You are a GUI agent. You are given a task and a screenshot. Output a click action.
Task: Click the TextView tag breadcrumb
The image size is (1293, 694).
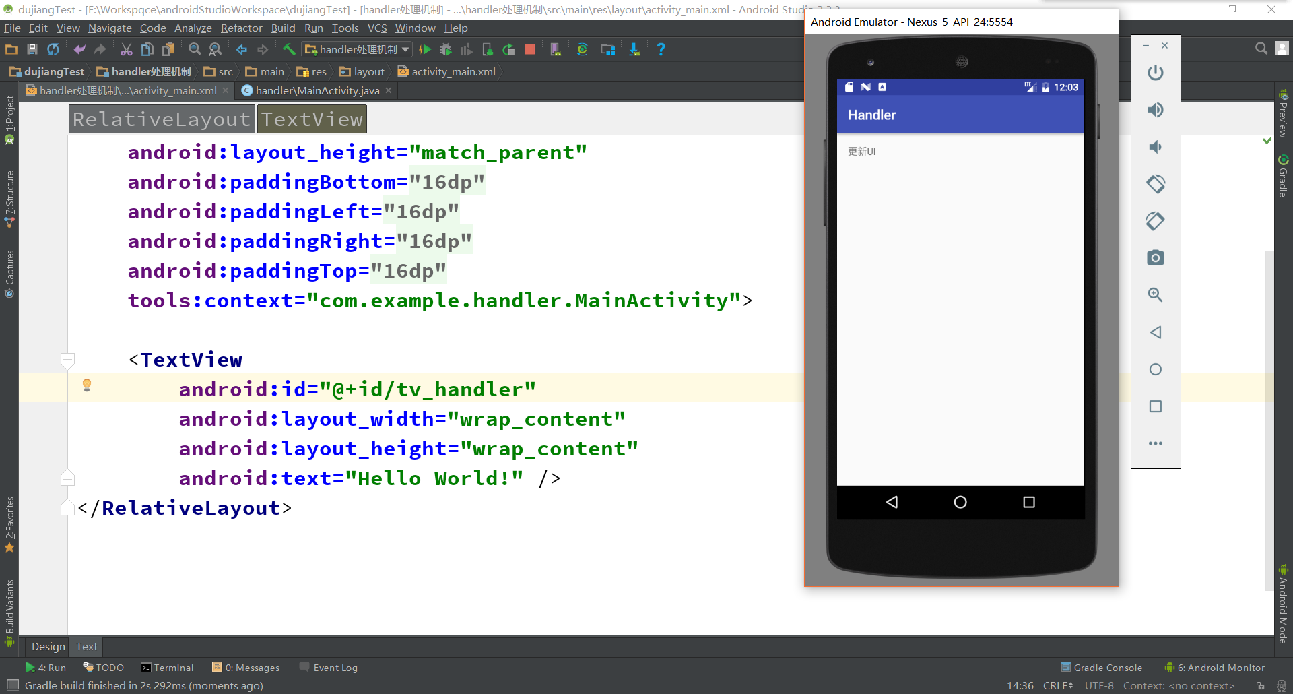312,119
